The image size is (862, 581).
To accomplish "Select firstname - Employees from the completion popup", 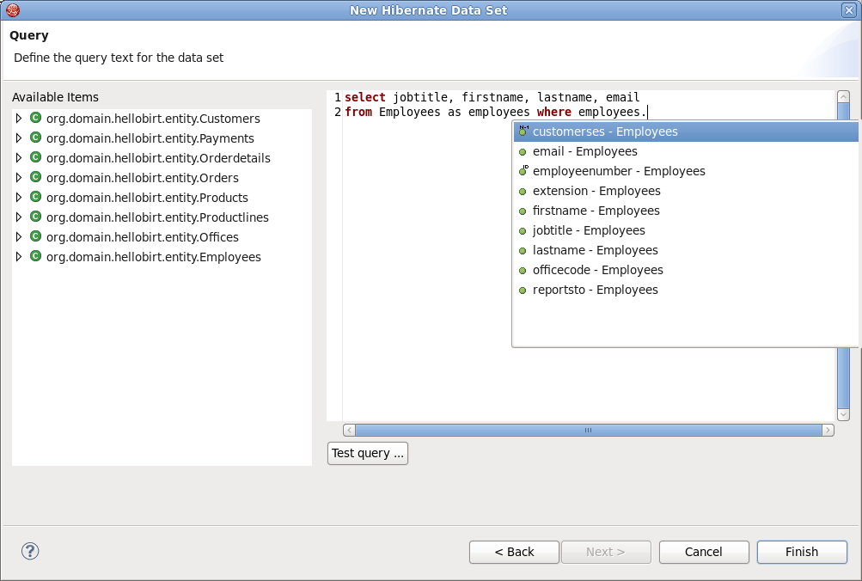I will click(596, 211).
